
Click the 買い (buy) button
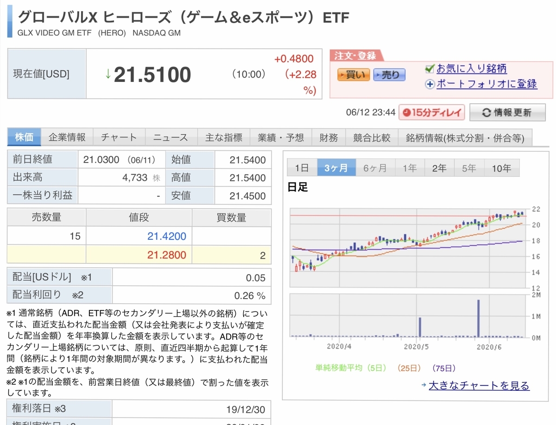[354, 75]
